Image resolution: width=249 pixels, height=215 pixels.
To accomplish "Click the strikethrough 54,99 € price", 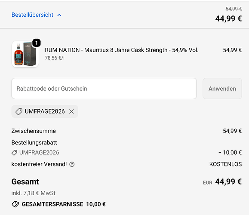I will [x=234, y=9].
